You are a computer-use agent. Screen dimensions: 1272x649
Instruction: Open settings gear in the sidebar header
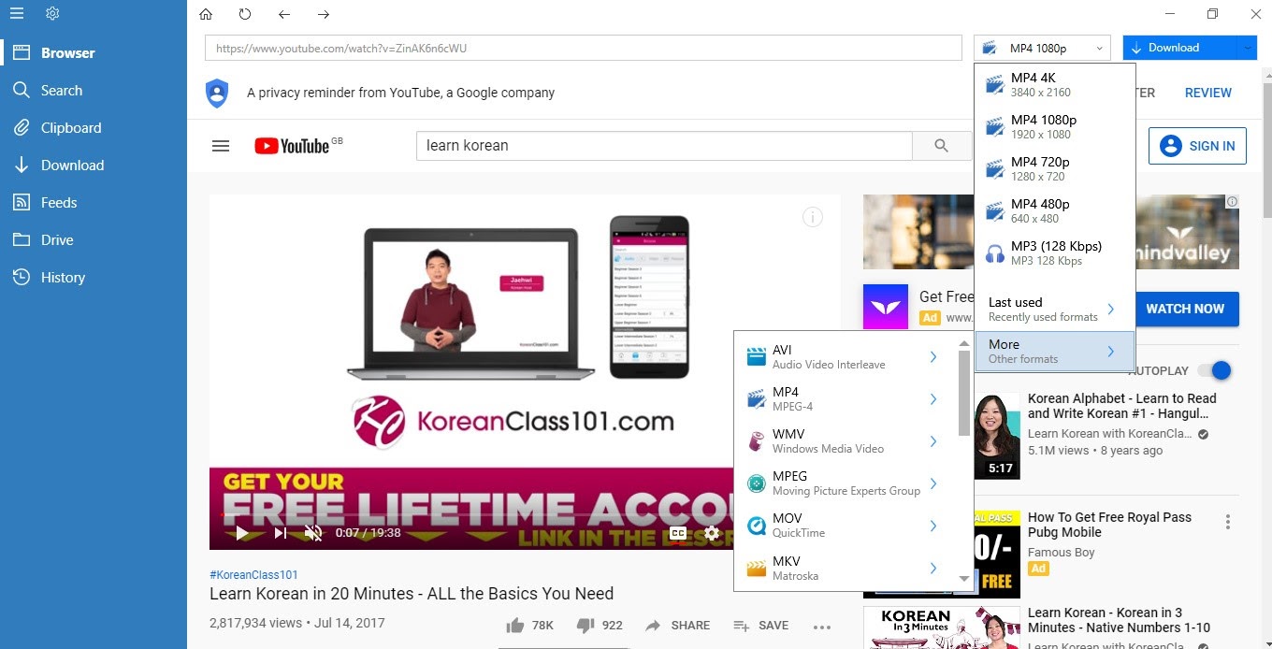[x=52, y=13]
